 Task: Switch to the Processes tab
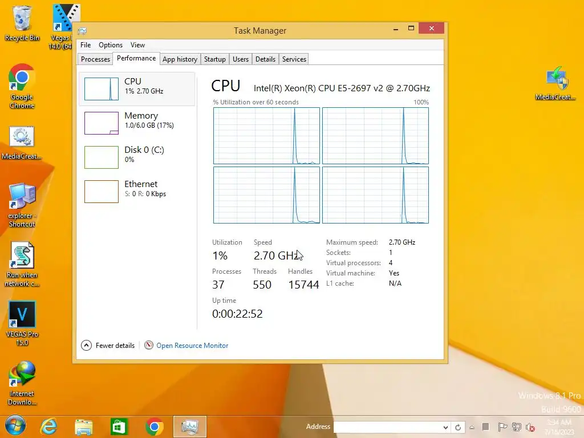[95, 59]
